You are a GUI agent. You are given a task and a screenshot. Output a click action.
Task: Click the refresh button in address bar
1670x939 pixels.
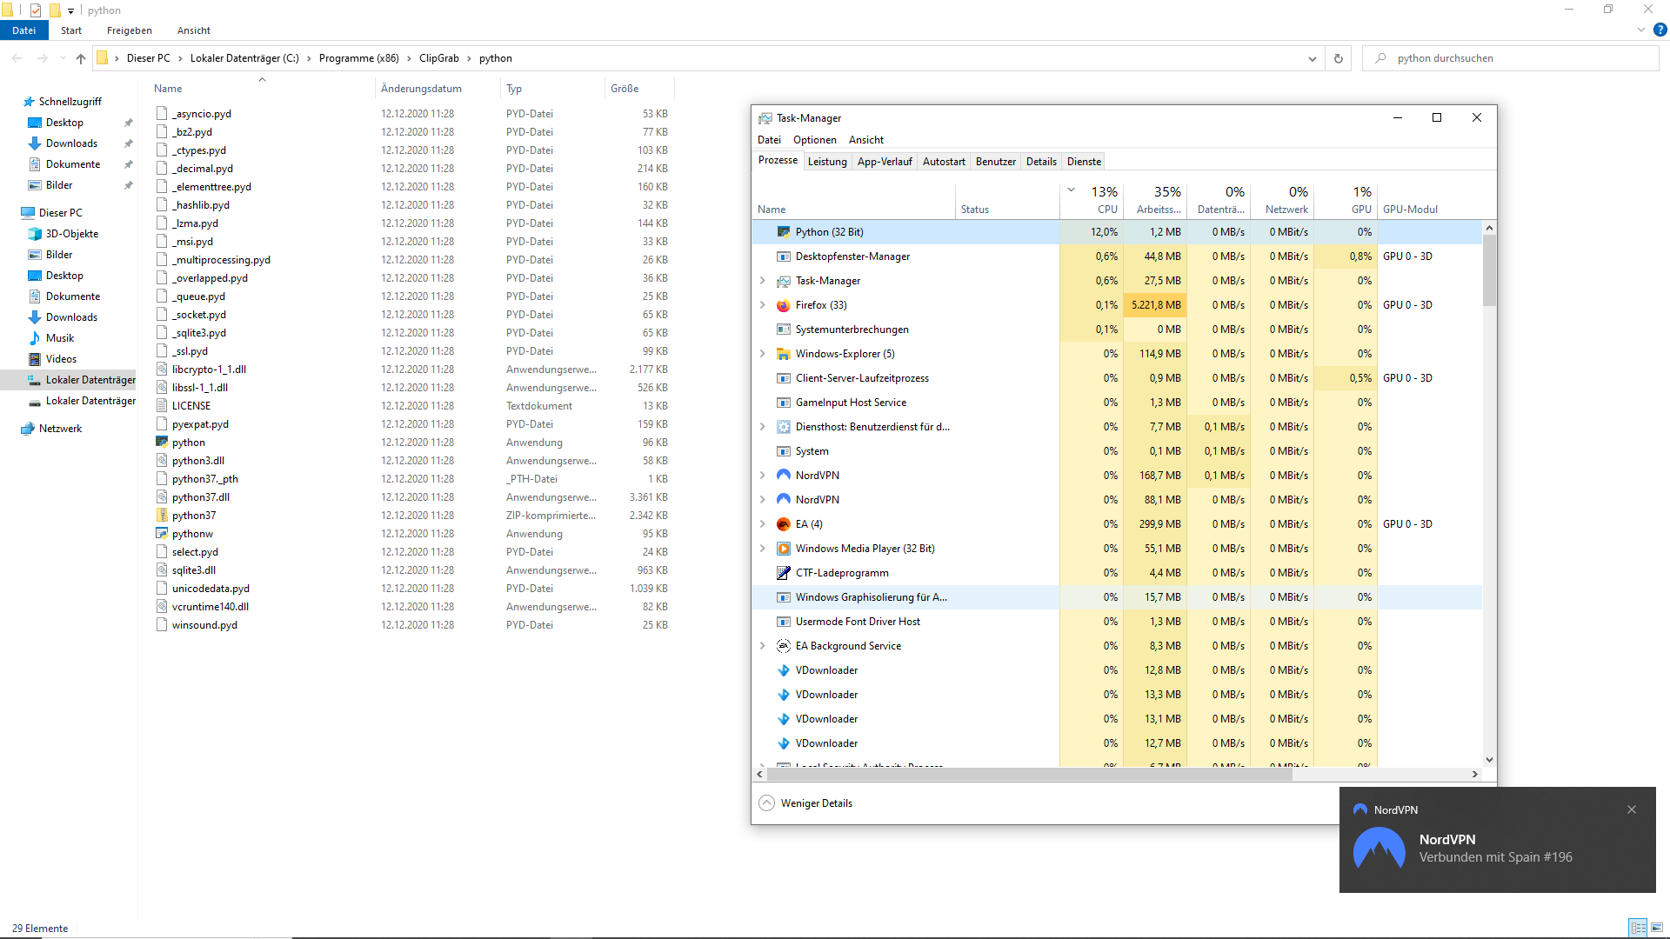pyautogui.click(x=1338, y=58)
